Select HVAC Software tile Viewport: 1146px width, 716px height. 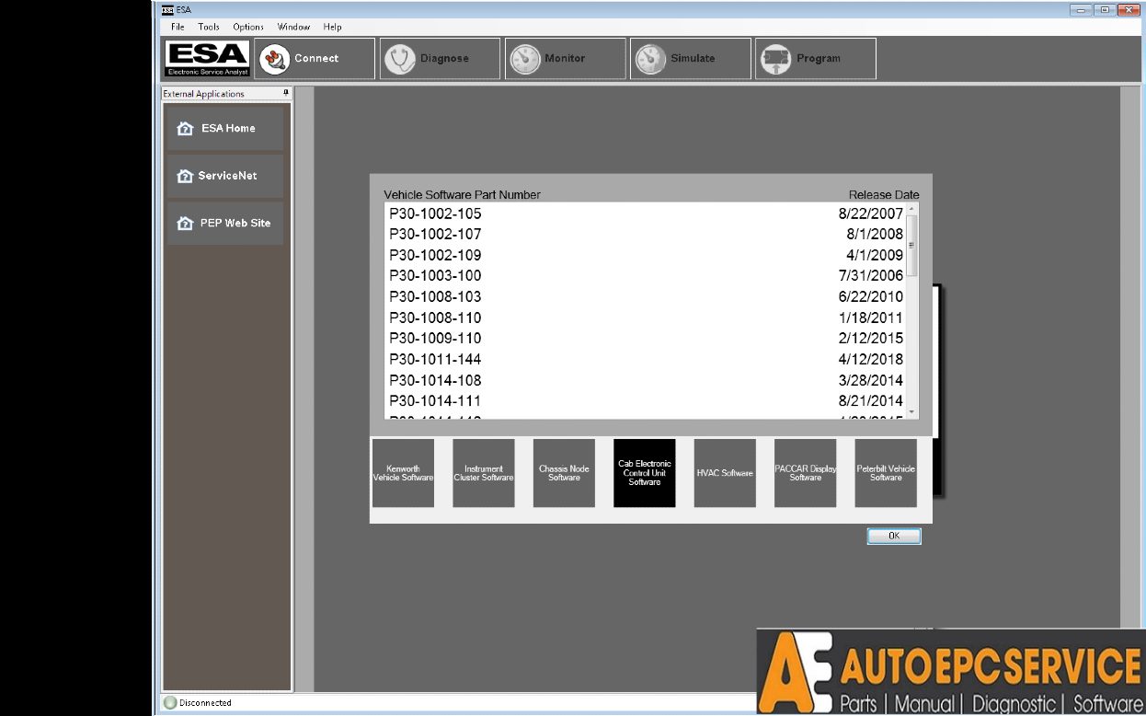tap(725, 473)
